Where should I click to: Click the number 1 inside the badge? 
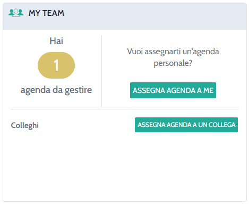click(56, 65)
